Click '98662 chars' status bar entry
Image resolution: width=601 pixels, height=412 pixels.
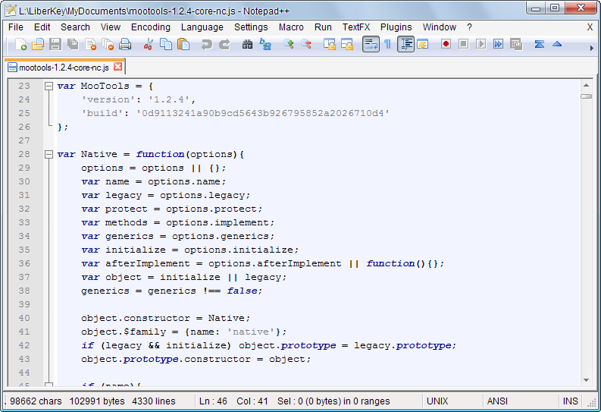click(x=36, y=401)
